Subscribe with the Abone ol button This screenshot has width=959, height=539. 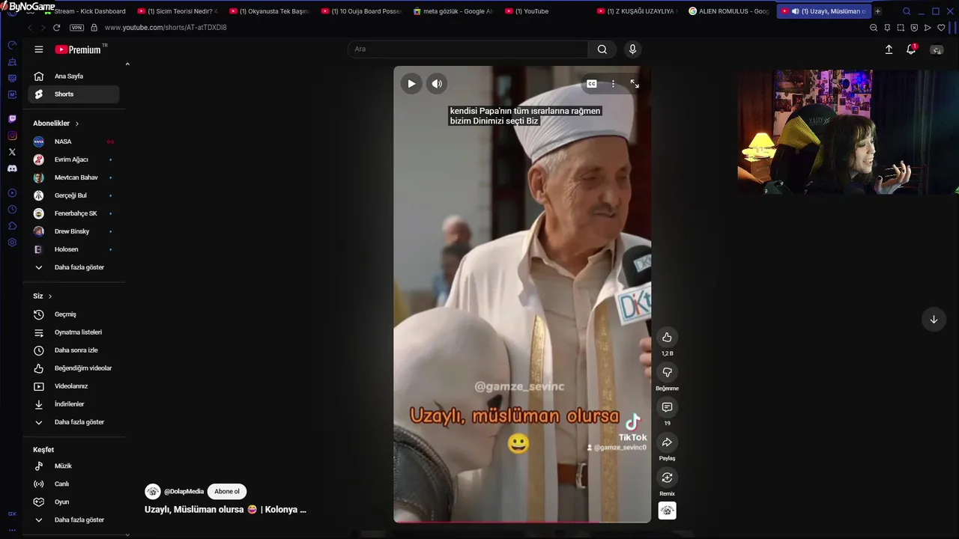pyautogui.click(x=227, y=492)
